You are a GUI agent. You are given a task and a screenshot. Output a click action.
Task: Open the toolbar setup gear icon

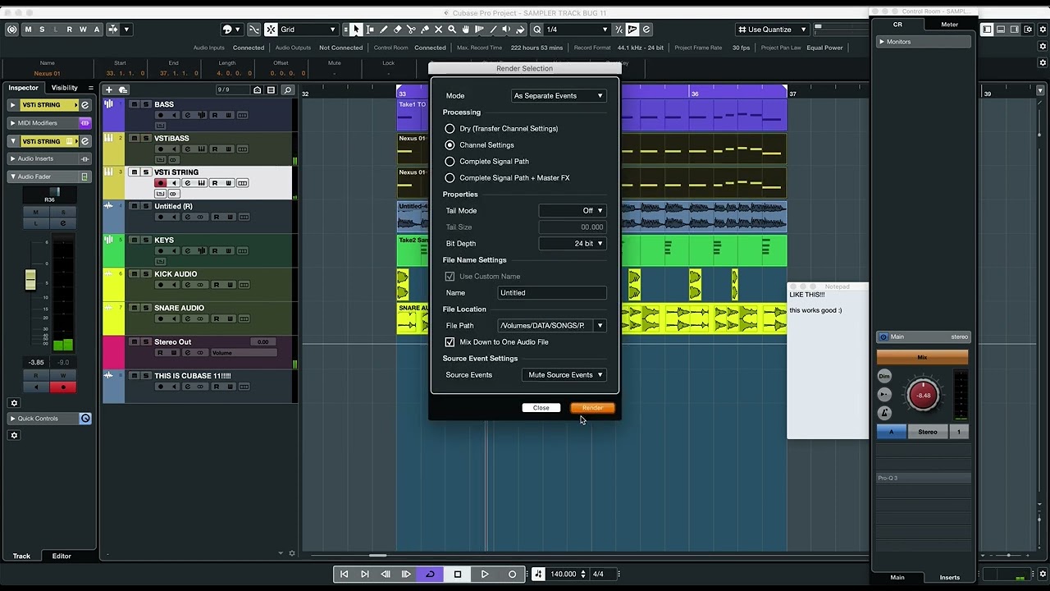click(1042, 30)
